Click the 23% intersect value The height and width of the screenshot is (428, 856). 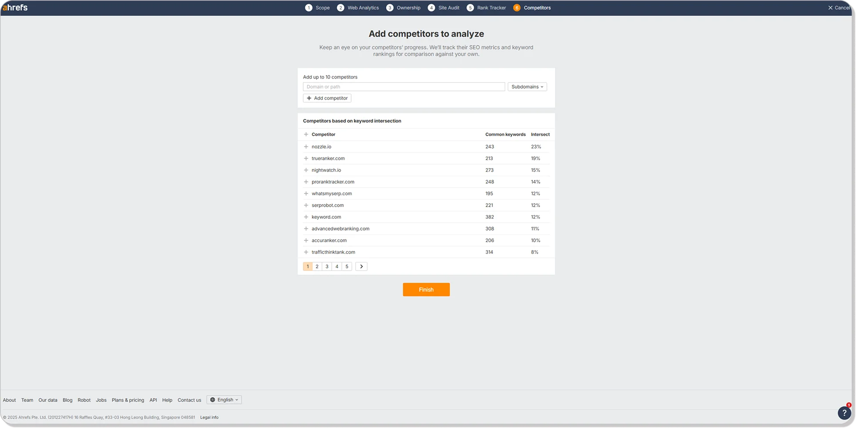536,147
